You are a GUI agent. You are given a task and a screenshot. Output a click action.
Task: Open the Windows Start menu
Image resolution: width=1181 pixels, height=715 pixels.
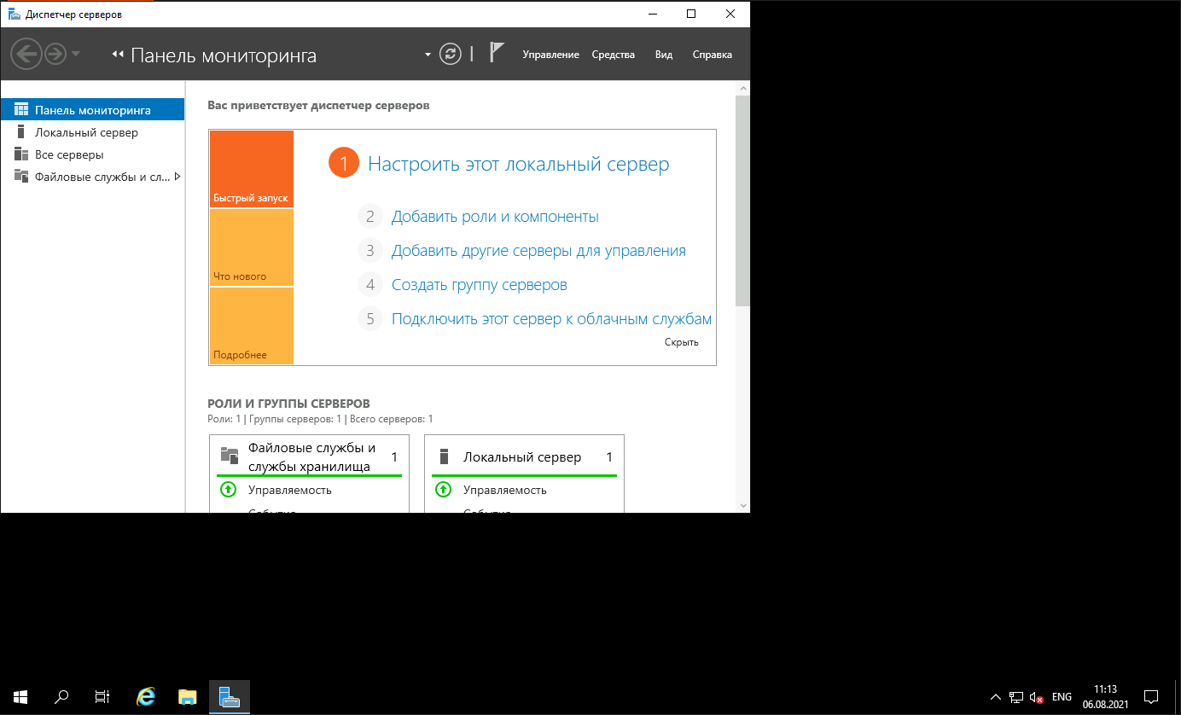point(20,697)
